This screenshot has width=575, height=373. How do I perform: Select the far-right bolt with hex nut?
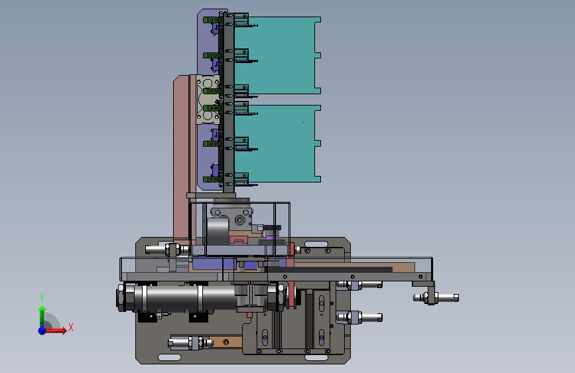pyautogui.click(x=436, y=297)
